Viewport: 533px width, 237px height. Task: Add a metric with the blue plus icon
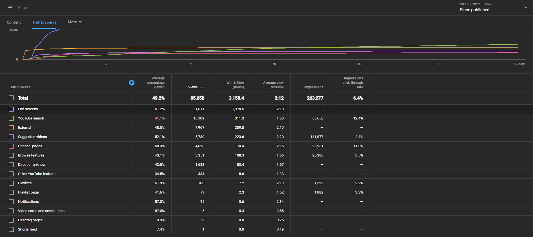pyautogui.click(x=132, y=83)
